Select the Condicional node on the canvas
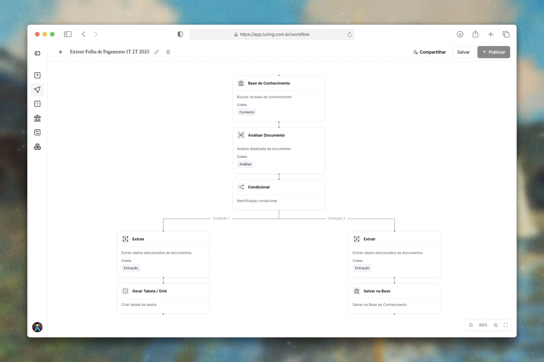The image size is (544, 362). click(279, 187)
